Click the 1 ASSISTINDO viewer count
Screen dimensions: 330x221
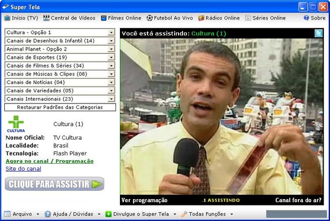pos(221,200)
